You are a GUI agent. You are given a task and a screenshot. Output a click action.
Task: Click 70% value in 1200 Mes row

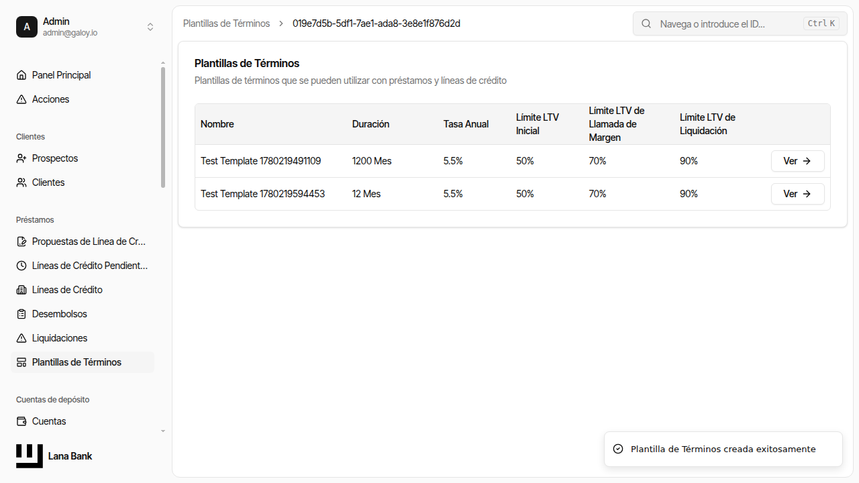coord(597,161)
